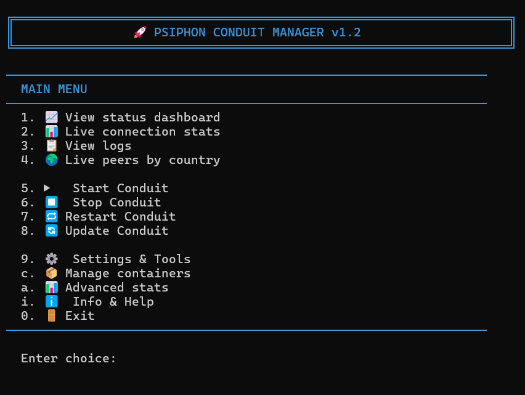Click the gear icon for Settings & Tools
Viewport: 525px width, 395px height.
click(52, 258)
